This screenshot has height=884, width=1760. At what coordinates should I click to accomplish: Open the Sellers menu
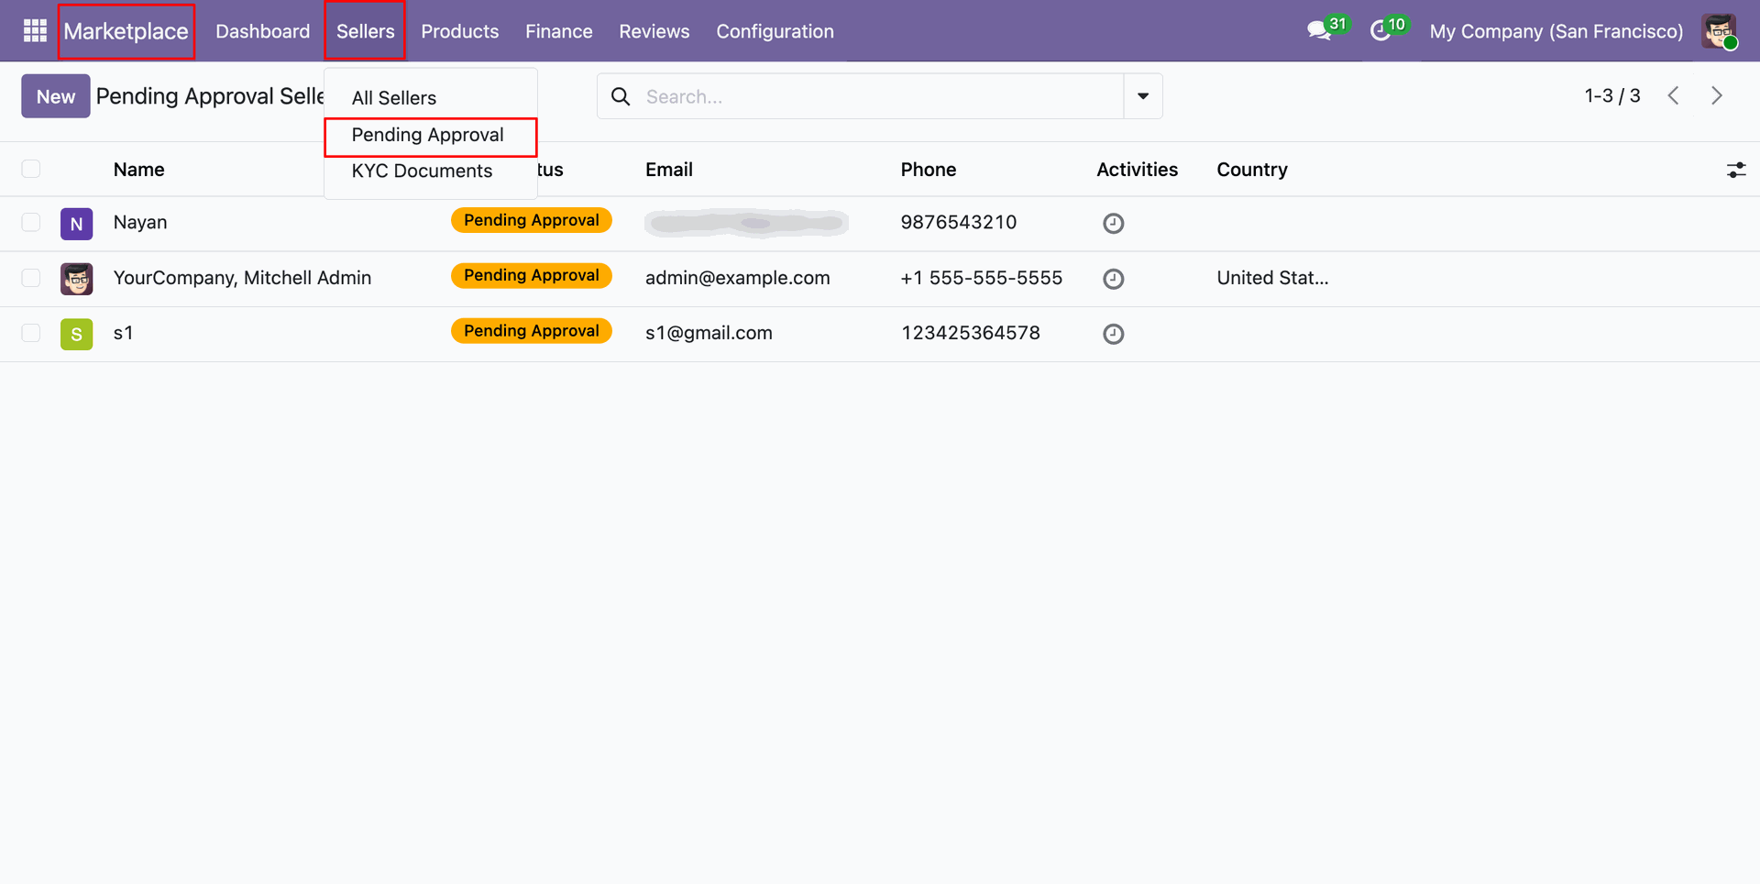click(365, 31)
